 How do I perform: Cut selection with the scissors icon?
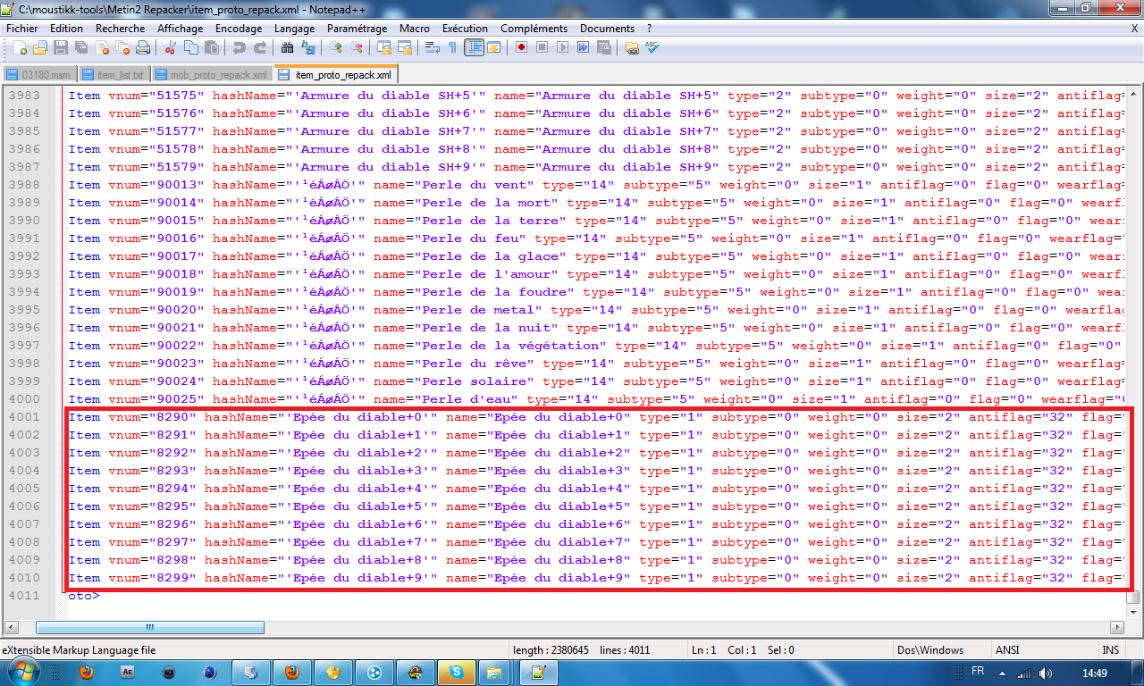click(170, 47)
